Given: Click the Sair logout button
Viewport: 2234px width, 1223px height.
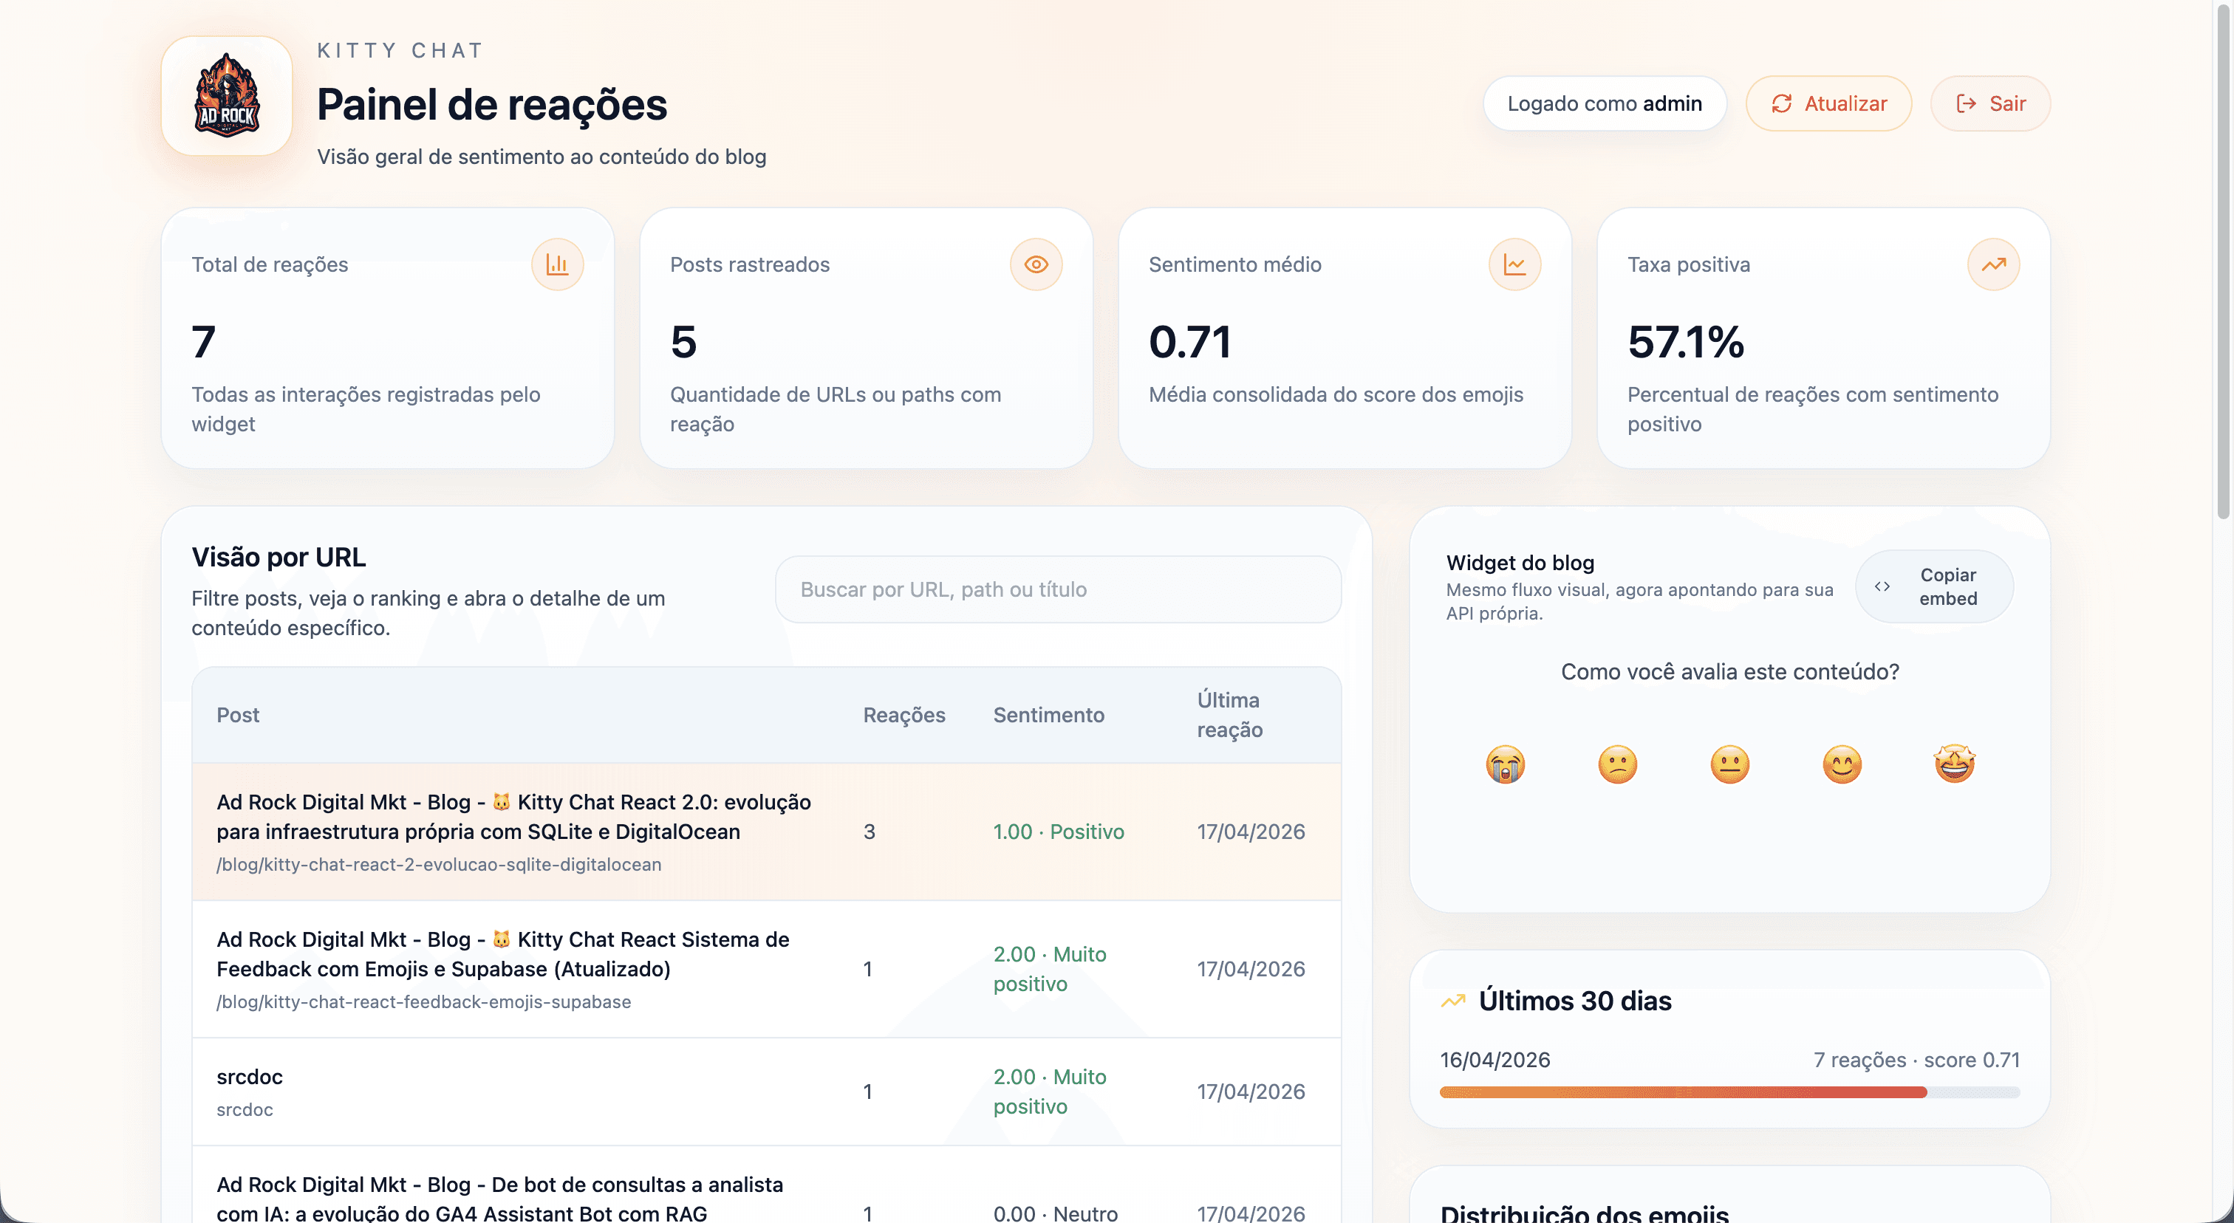Looking at the screenshot, I should [x=1990, y=104].
